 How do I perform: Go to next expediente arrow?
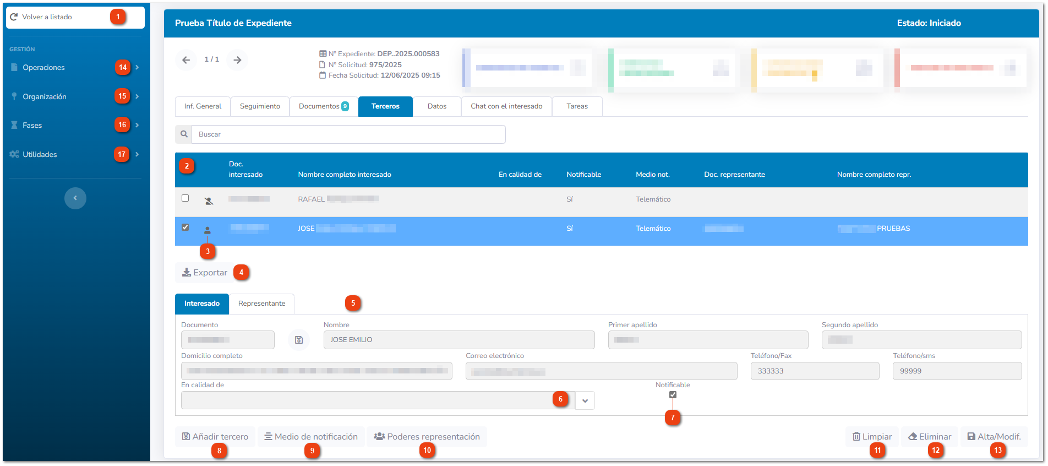(x=237, y=59)
